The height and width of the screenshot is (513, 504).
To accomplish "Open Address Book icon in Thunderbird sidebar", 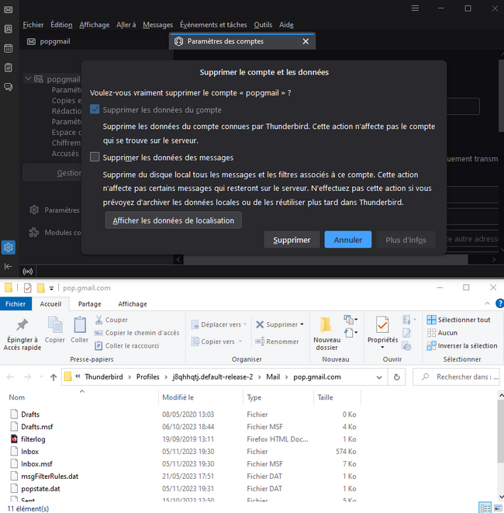I will click(9, 29).
